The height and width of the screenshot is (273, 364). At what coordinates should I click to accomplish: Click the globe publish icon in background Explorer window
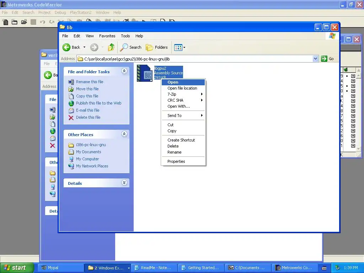click(53, 131)
